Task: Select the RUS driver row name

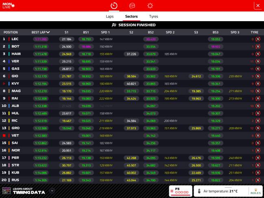Action: [x=15, y=180]
